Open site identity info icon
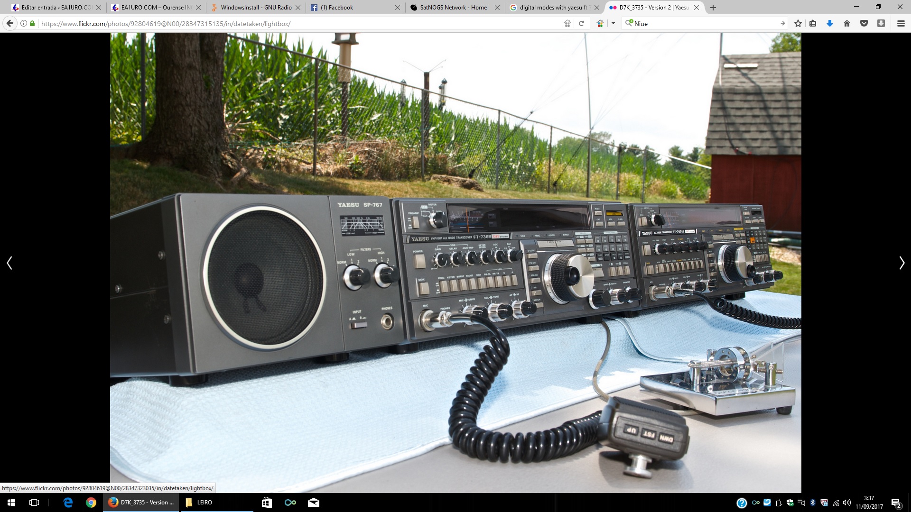The image size is (911, 512). pos(23,23)
